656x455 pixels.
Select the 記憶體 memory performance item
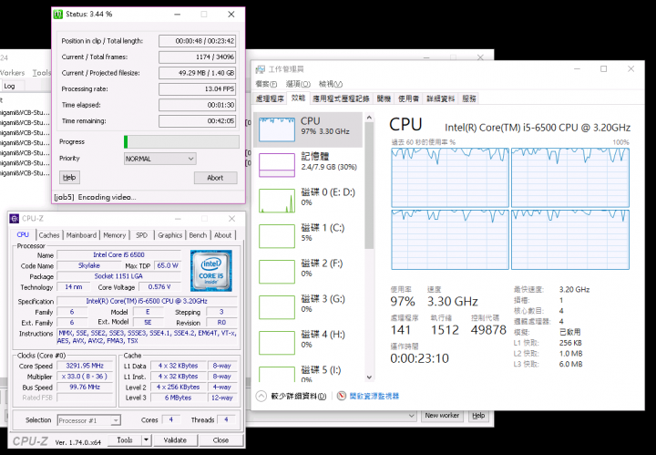[308, 165]
